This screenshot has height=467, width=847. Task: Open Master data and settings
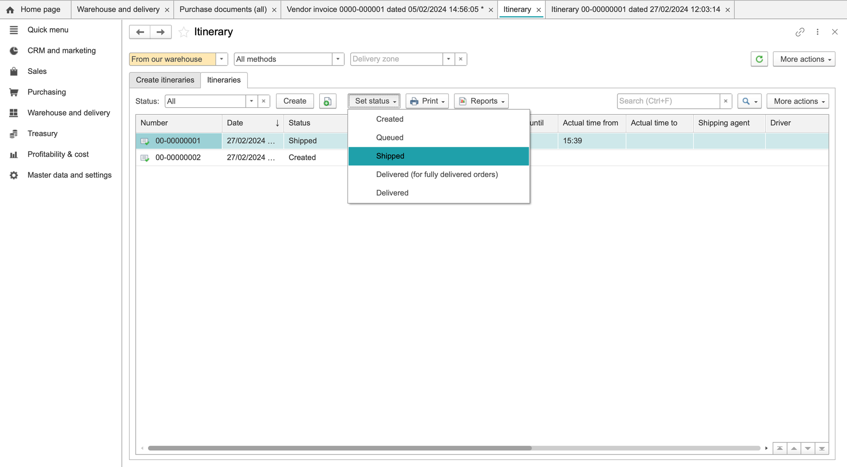coord(69,175)
